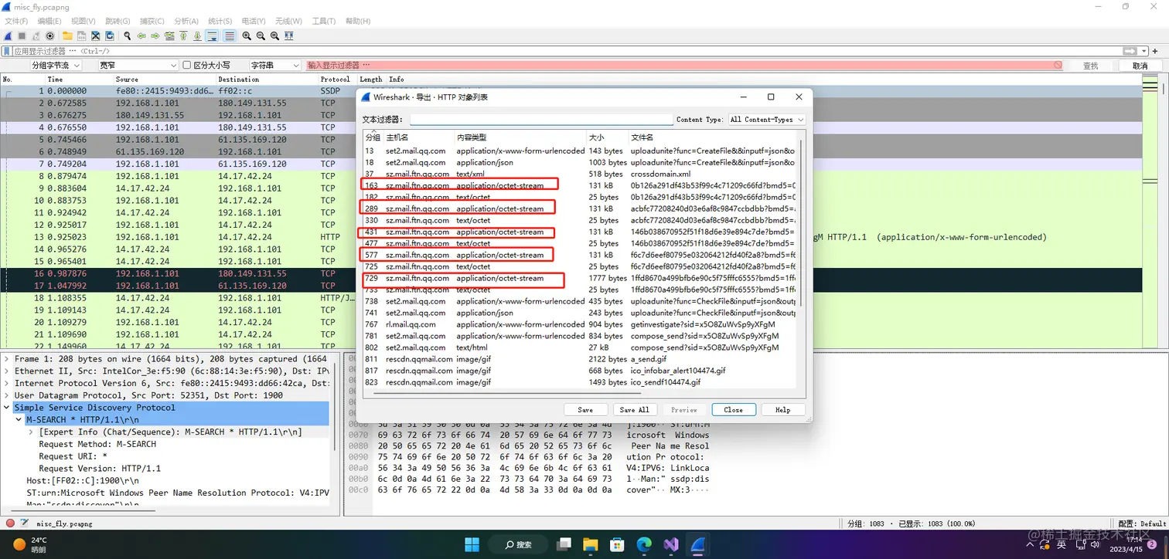Open a capture file via folder icon
1169x559 pixels.
[67, 36]
